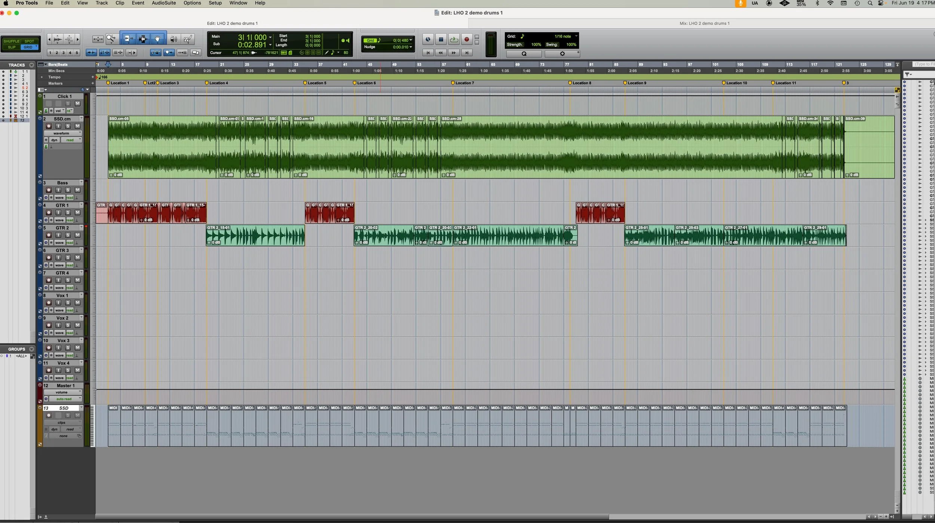Open the AudioSuite menu

coord(164,3)
